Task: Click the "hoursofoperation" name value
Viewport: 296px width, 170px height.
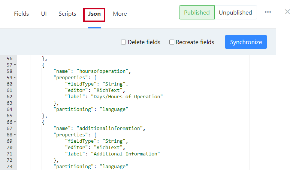Action: (x=102, y=71)
